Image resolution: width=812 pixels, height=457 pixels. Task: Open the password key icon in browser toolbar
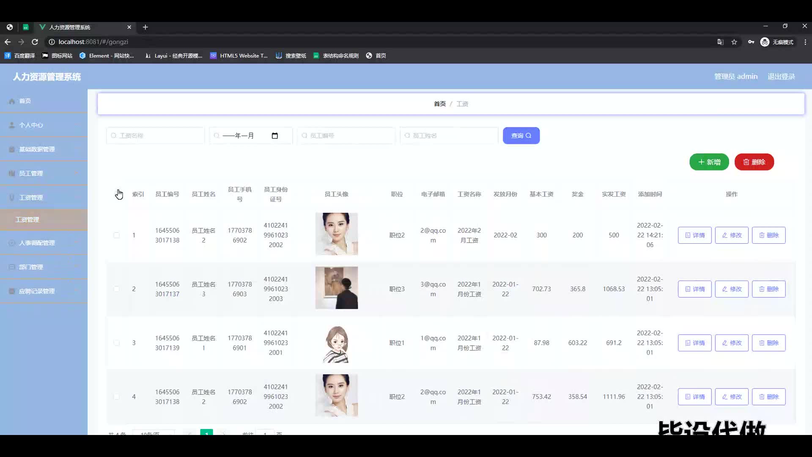coord(751,42)
